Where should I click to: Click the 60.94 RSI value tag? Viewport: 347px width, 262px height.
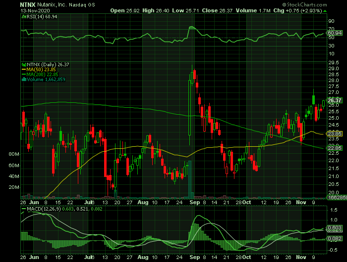335,33
